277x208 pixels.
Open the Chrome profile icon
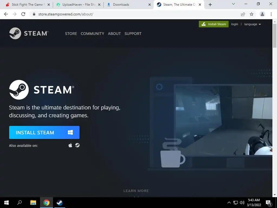pyautogui.click(x=262, y=14)
